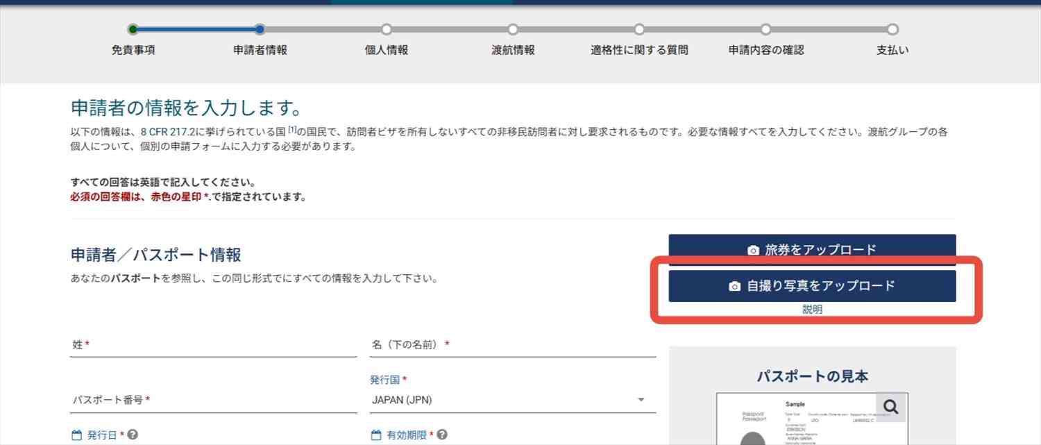Jump to the 渡航情報 progress step
Image resolution: width=1041 pixels, height=445 pixels.
[512, 29]
